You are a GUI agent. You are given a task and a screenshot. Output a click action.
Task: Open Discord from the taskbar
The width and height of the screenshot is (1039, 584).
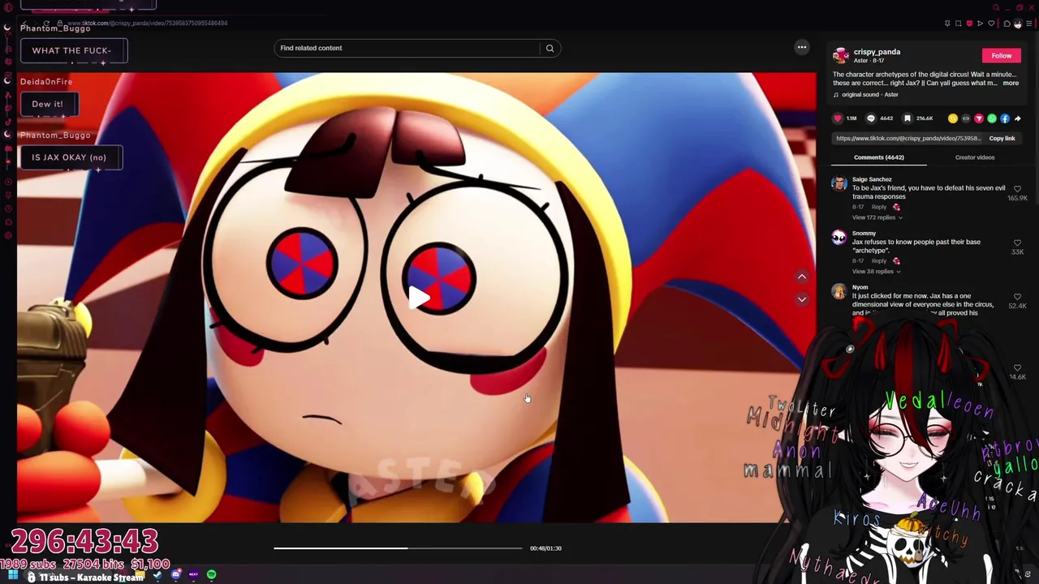[175, 575]
